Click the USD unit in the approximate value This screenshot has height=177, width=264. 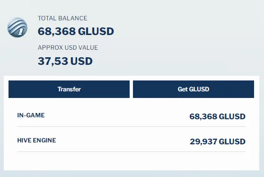tap(81, 61)
